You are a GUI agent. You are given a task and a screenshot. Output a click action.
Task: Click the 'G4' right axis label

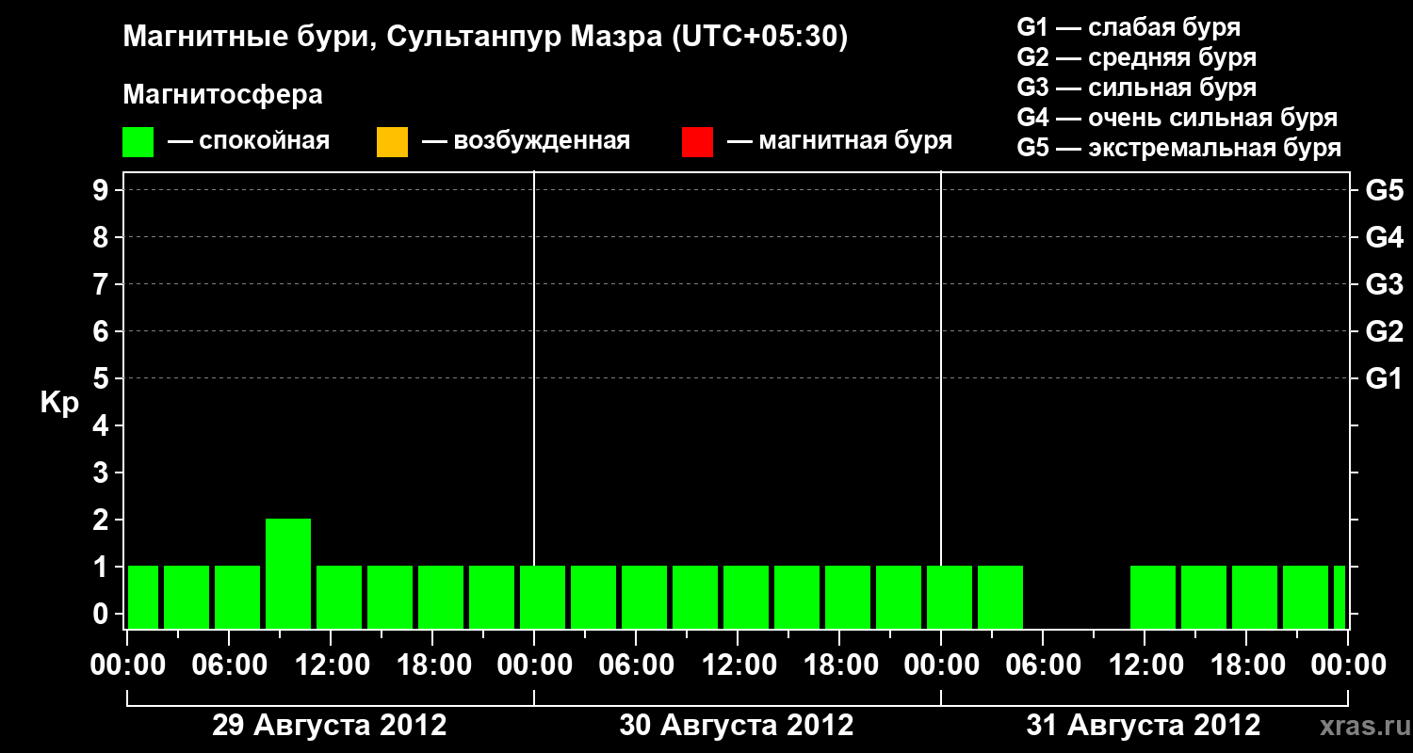click(x=1384, y=237)
